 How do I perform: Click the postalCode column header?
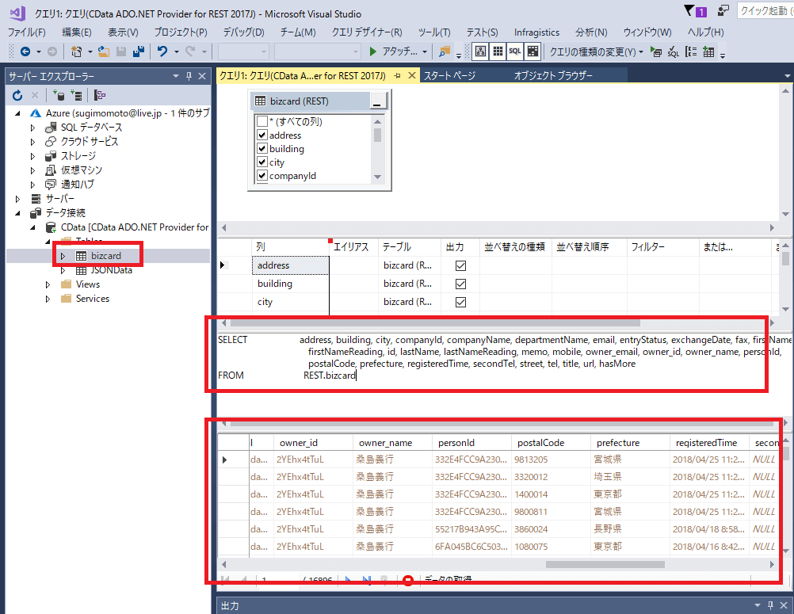(x=541, y=443)
